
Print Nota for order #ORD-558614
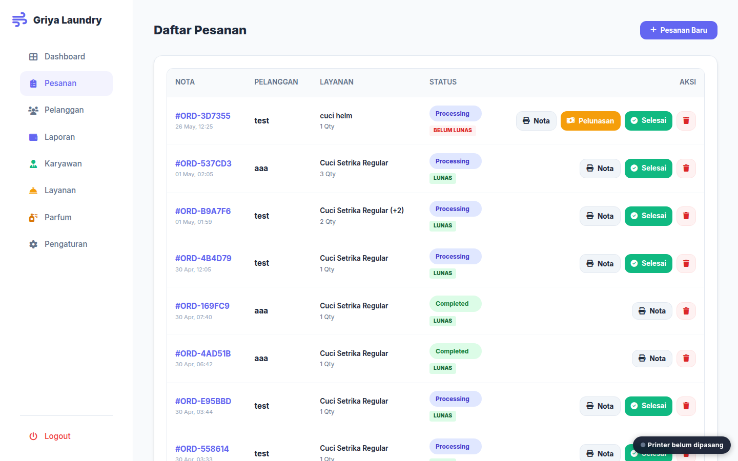click(600, 453)
